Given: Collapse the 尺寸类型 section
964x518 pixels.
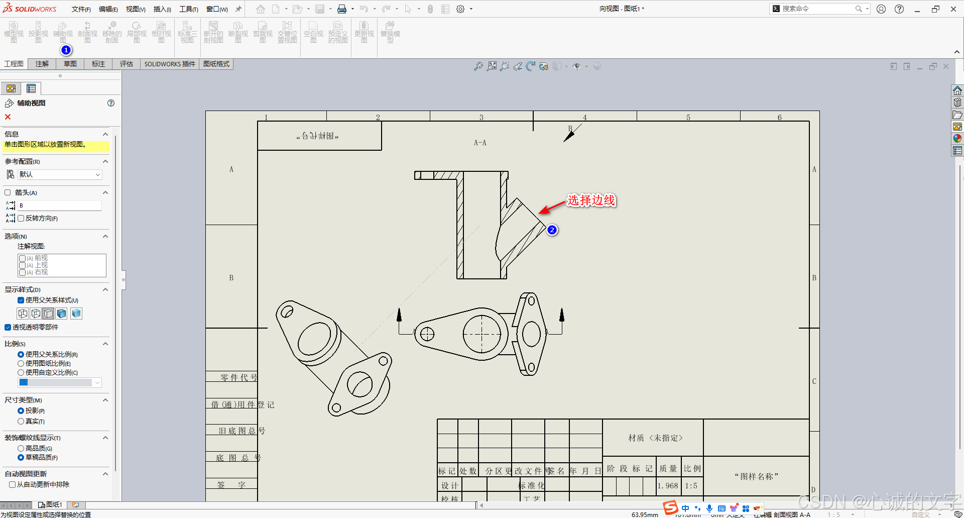Looking at the screenshot, I should click(105, 400).
